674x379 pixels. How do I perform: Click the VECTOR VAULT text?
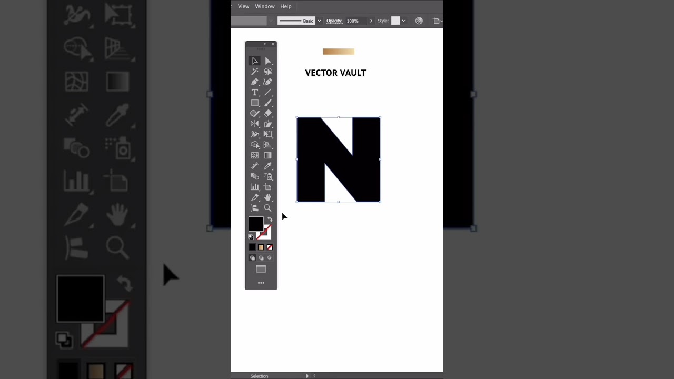click(x=335, y=73)
